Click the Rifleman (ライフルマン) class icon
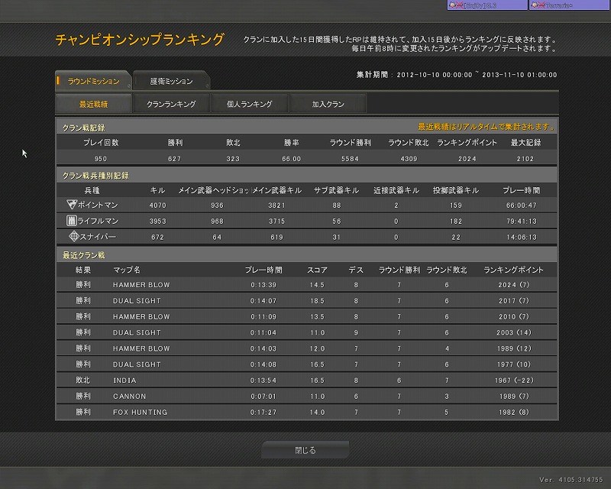Viewport: 611px width, 489px height. click(73, 221)
